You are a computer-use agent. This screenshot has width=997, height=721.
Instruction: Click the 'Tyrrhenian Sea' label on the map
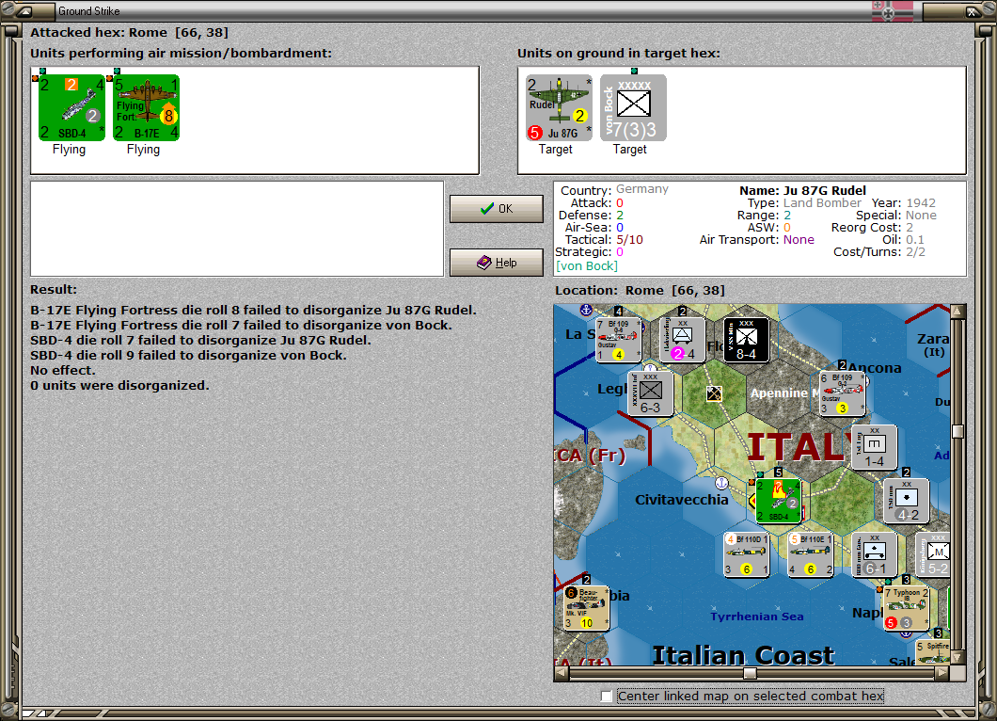[x=756, y=616]
